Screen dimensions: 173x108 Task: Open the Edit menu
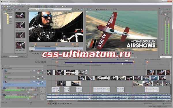[6, 4]
